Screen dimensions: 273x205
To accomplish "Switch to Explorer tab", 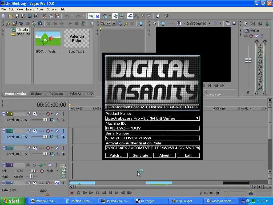I will 36,94.
